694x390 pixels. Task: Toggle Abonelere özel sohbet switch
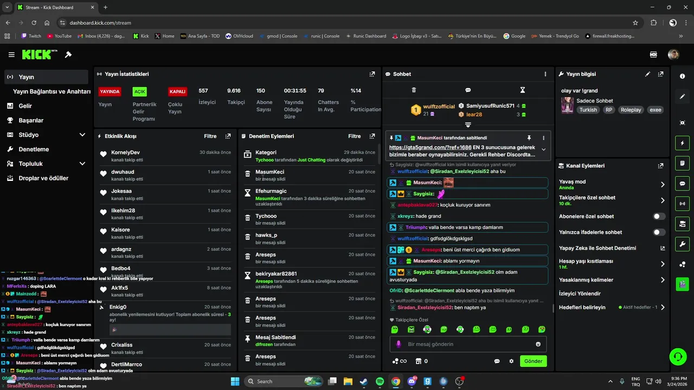click(x=659, y=216)
